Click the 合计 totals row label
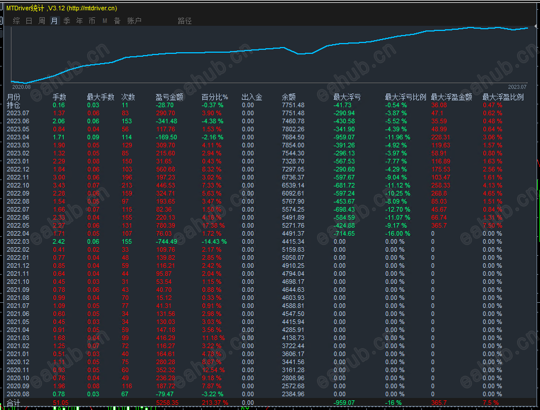Screen dimensions: 540x410 click(13, 403)
